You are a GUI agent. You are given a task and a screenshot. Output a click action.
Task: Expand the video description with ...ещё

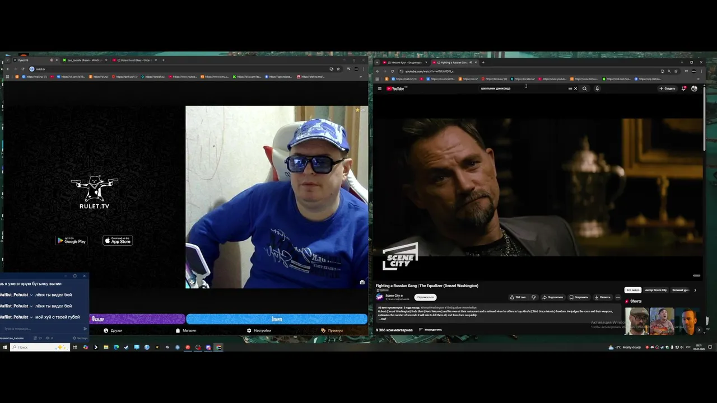coord(383,318)
